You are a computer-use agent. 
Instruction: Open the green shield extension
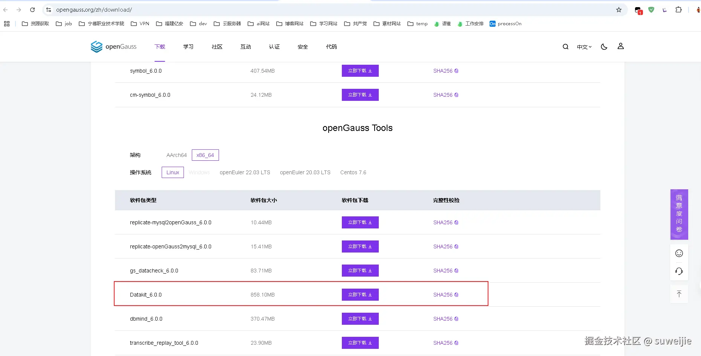[651, 10]
